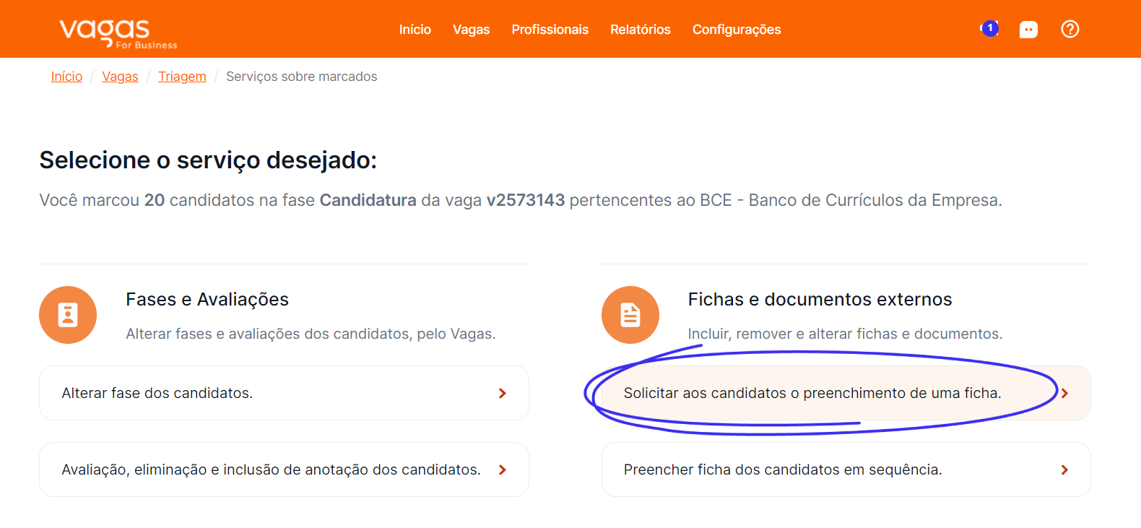Click chevron next to Solicitar aos candidatos
Image resolution: width=1141 pixels, height=528 pixels.
[x=1064, y=393]
